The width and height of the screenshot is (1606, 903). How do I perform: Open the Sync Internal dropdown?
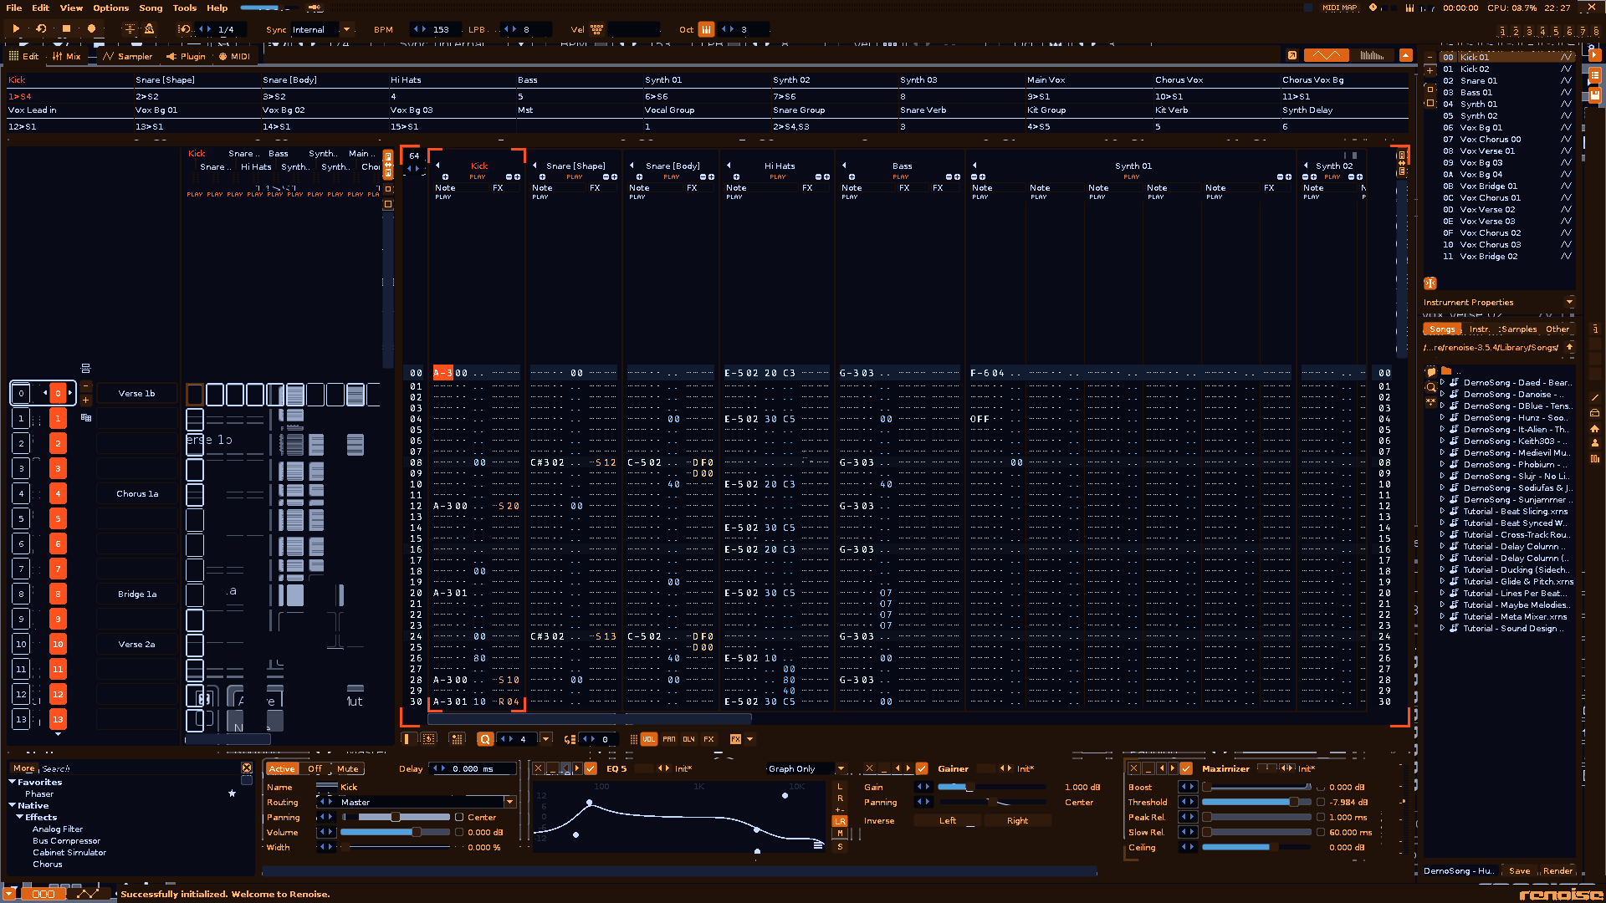[x=346, y=29]
